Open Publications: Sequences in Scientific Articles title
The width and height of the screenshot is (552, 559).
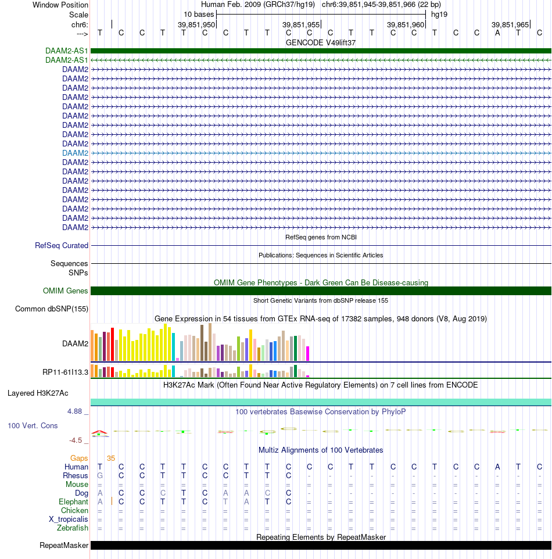(x=321, y=255)
